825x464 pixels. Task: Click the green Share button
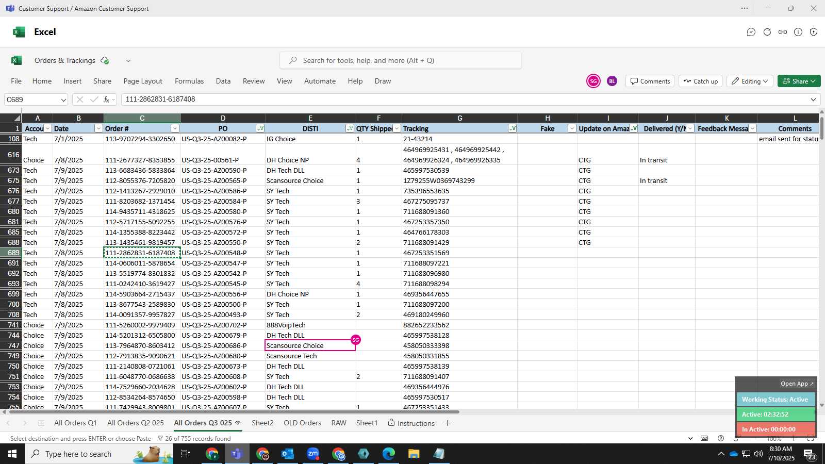tap(799, 81)
